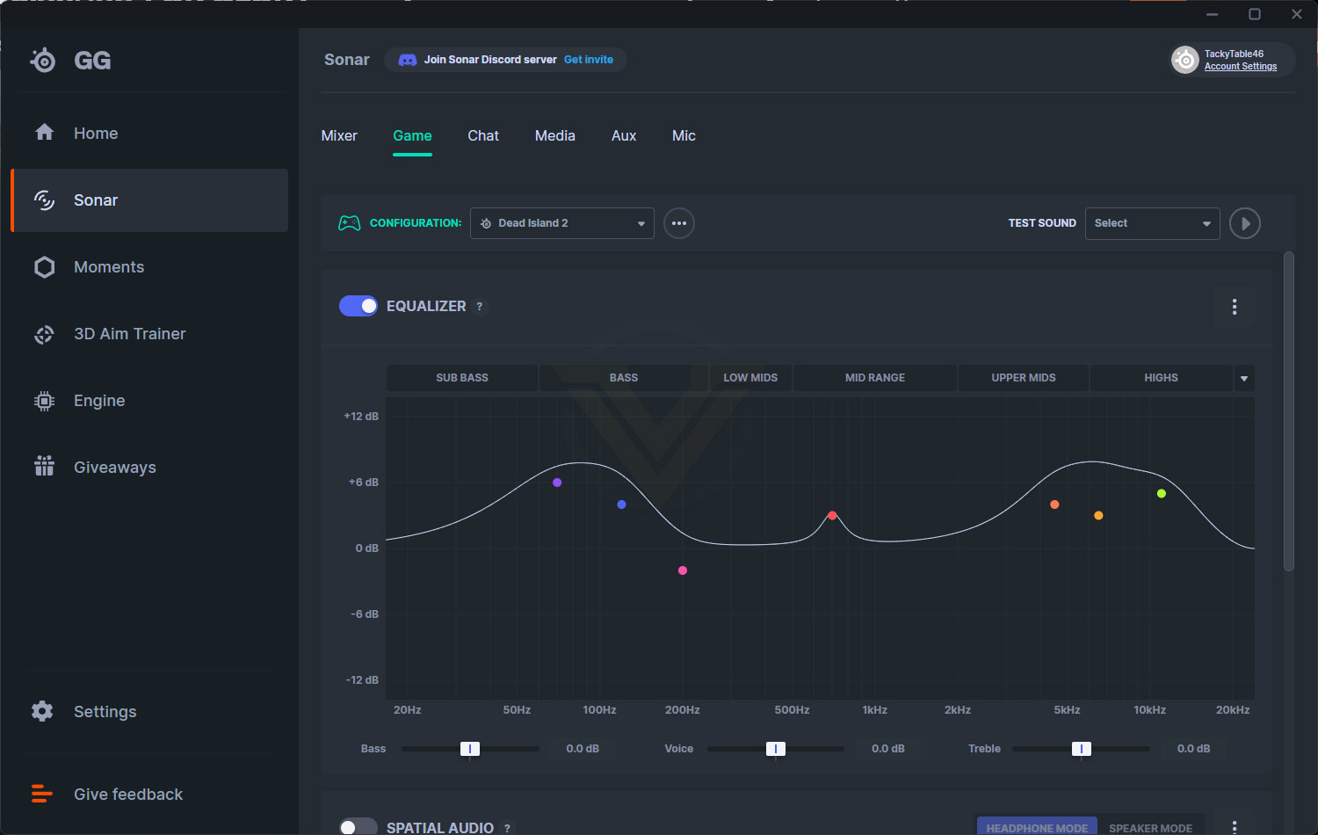Switch to the Mic tab
This screenshot has height=835, width=1318.
(x=684, y=136)
